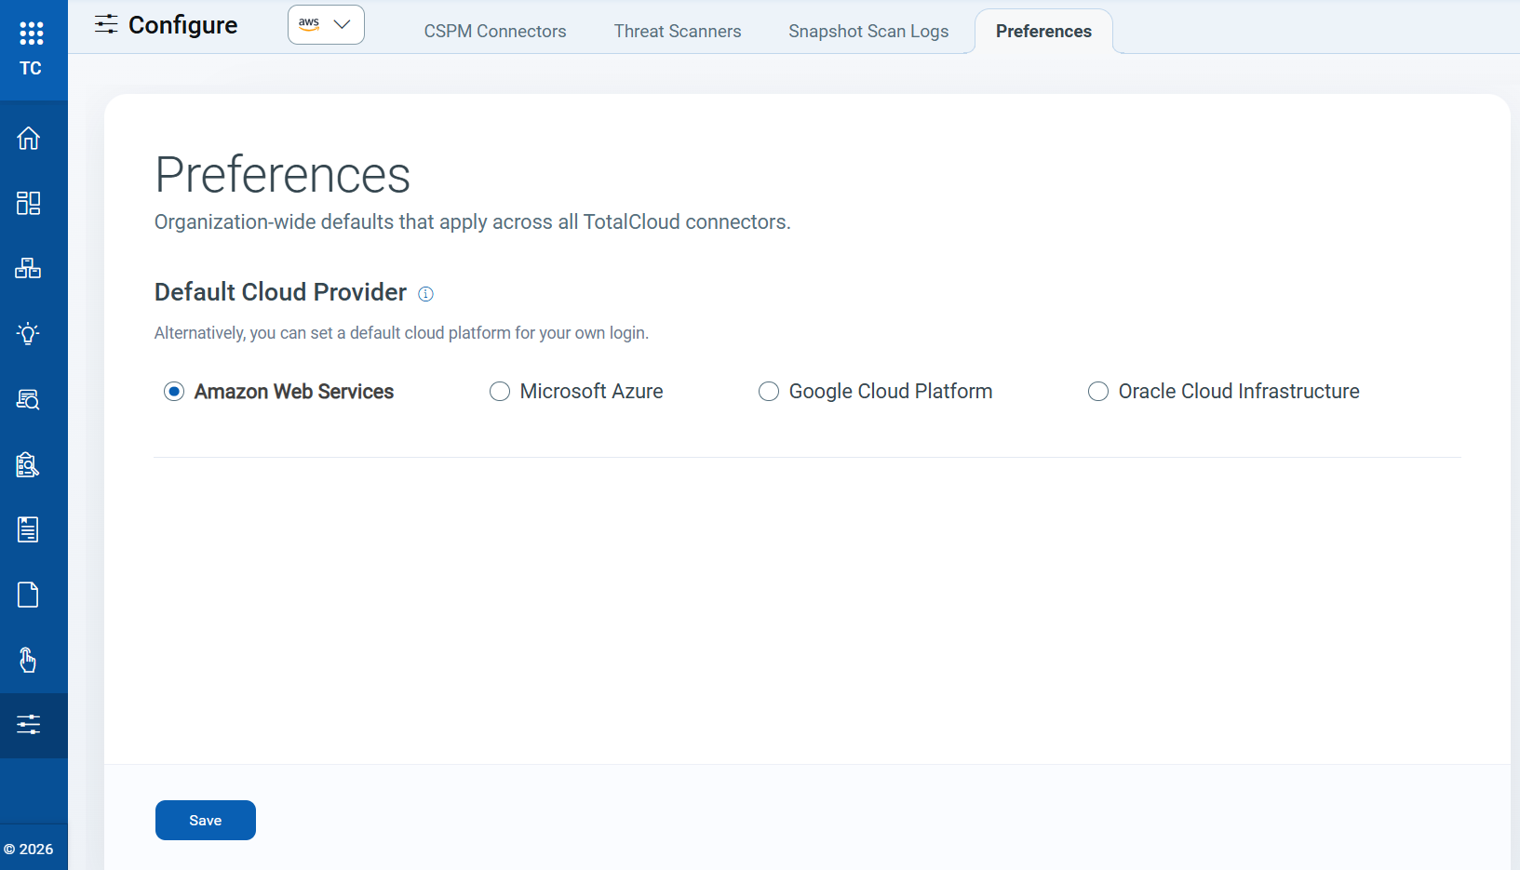This screenshot has height=870, width=1520.
Task: Go to Home in sidebar
Action: coord(29,138)
